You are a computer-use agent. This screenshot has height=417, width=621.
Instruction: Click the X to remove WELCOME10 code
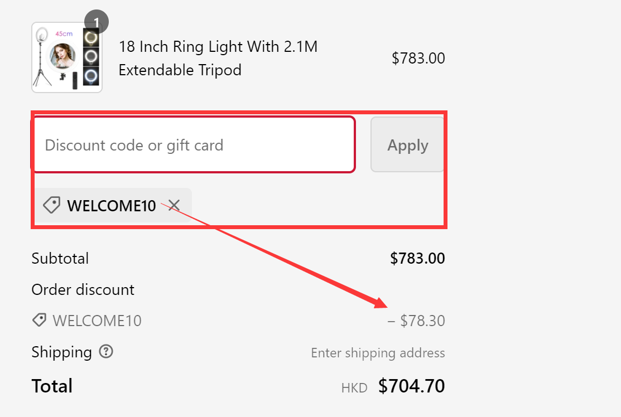pos(173,205)
